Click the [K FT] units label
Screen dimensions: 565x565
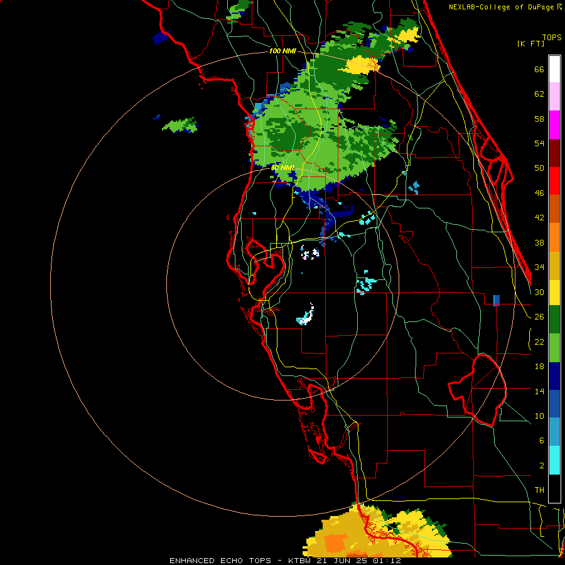coord(530,43)
